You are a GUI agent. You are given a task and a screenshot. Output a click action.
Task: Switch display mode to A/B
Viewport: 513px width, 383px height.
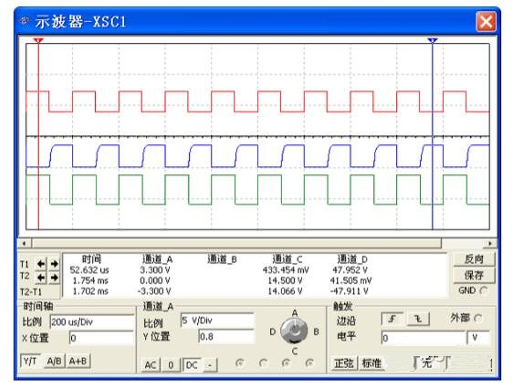pos(55,361)
